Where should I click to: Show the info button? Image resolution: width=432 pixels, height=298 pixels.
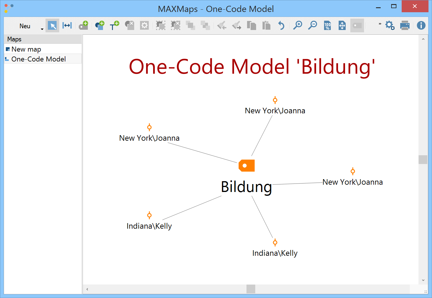pos(421,26)
